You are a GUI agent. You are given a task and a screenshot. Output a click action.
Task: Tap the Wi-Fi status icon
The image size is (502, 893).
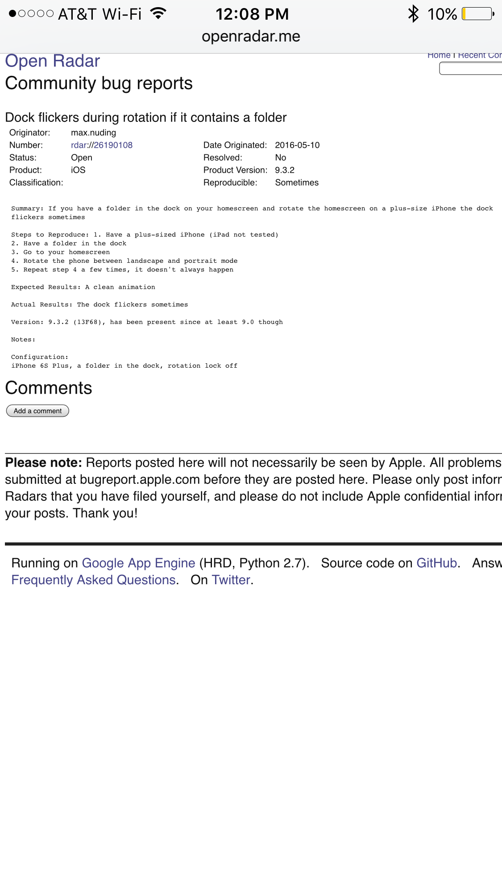158,13
